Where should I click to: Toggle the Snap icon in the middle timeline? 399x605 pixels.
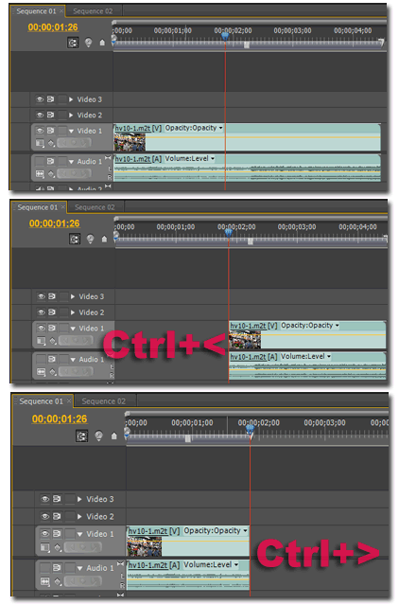tap(75, 240)
